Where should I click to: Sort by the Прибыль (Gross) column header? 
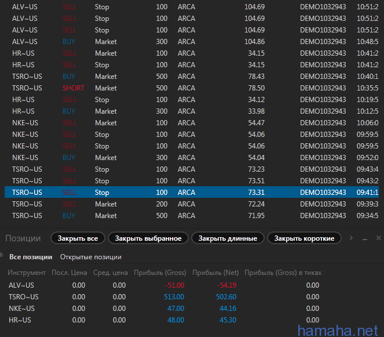[x=159, y=273]
